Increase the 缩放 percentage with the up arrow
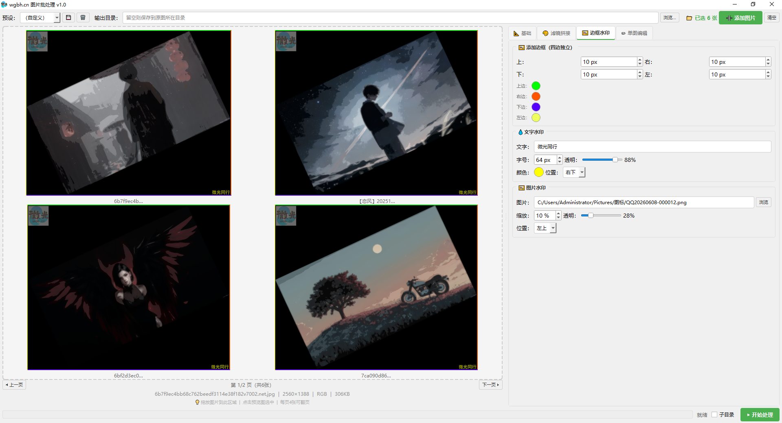 (558, 214)
